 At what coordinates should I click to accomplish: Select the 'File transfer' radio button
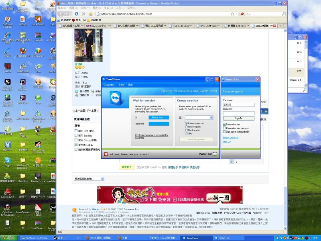[x=187, y=130]
